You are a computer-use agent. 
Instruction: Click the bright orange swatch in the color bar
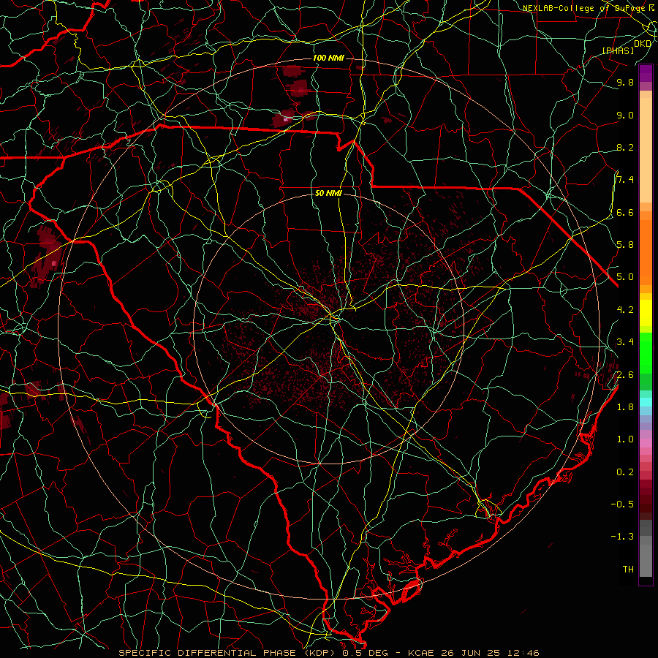point(646,253)
